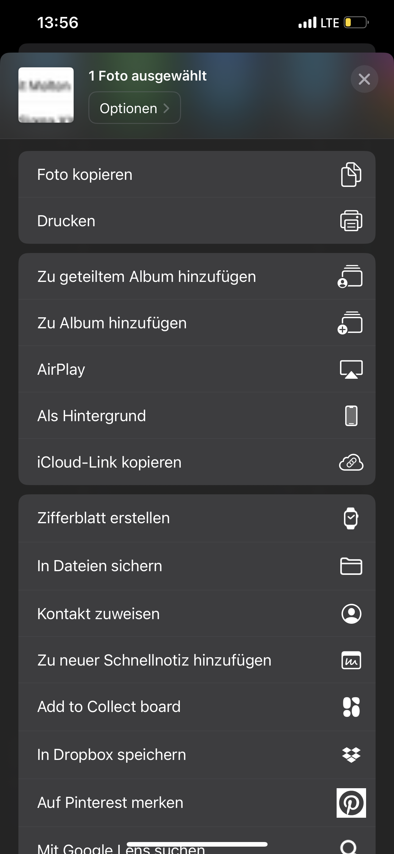Tap the home indicator bar
Viewport: 394px width, 854px height.
[197, 844]
